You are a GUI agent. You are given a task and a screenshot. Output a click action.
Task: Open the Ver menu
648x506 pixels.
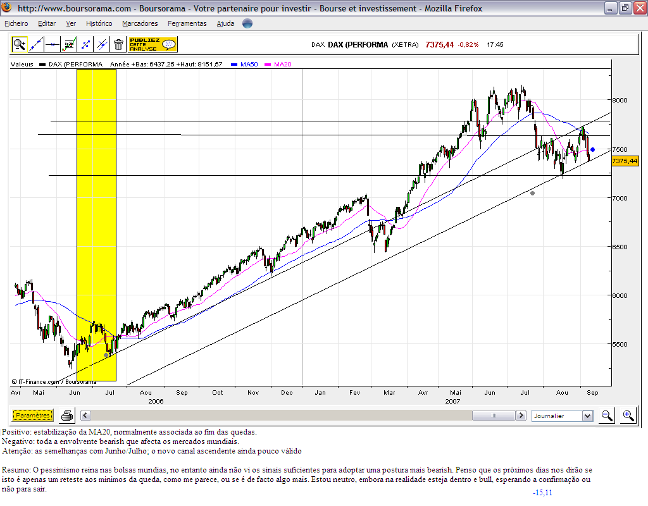tap(71, 23)
